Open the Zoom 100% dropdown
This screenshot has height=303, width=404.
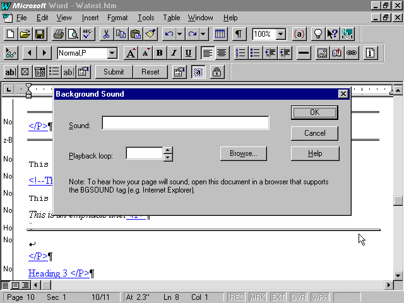pos(280,34)
